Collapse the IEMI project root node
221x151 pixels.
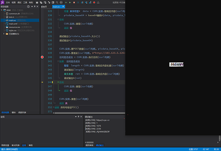coord(1,10)
